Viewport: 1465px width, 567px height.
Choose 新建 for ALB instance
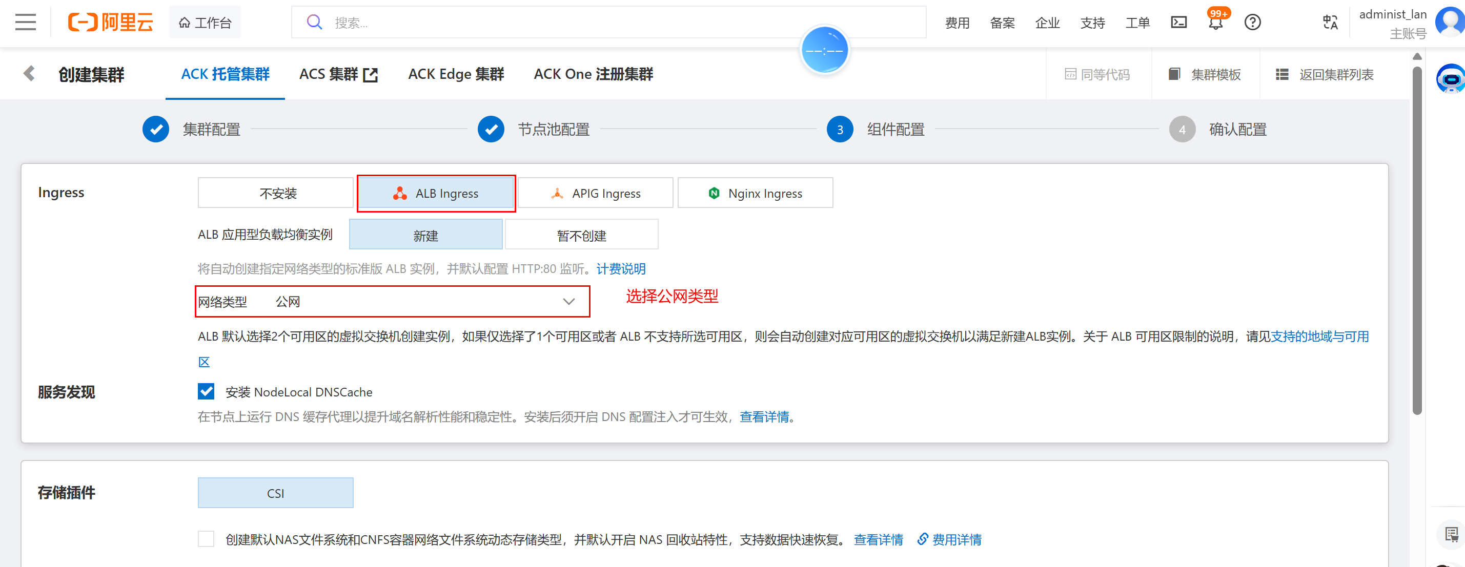(426, 235)
